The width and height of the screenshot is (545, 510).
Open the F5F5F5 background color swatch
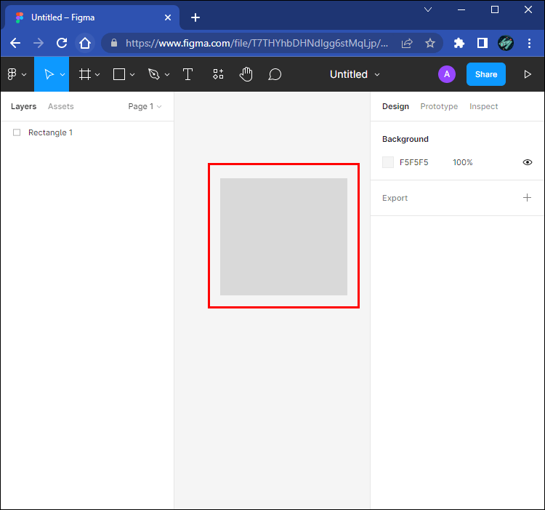(x=388, y=162)
